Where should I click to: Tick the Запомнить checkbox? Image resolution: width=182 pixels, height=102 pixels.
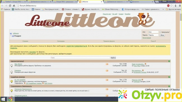point(160,32)
